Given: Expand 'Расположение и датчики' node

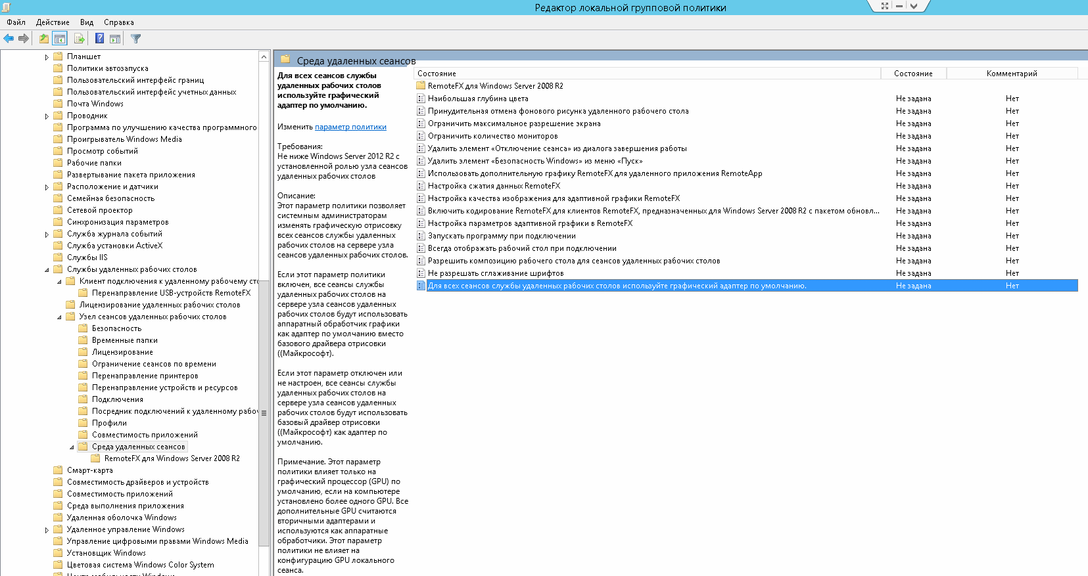Looking at the screenshot, I should pos(47,187).
